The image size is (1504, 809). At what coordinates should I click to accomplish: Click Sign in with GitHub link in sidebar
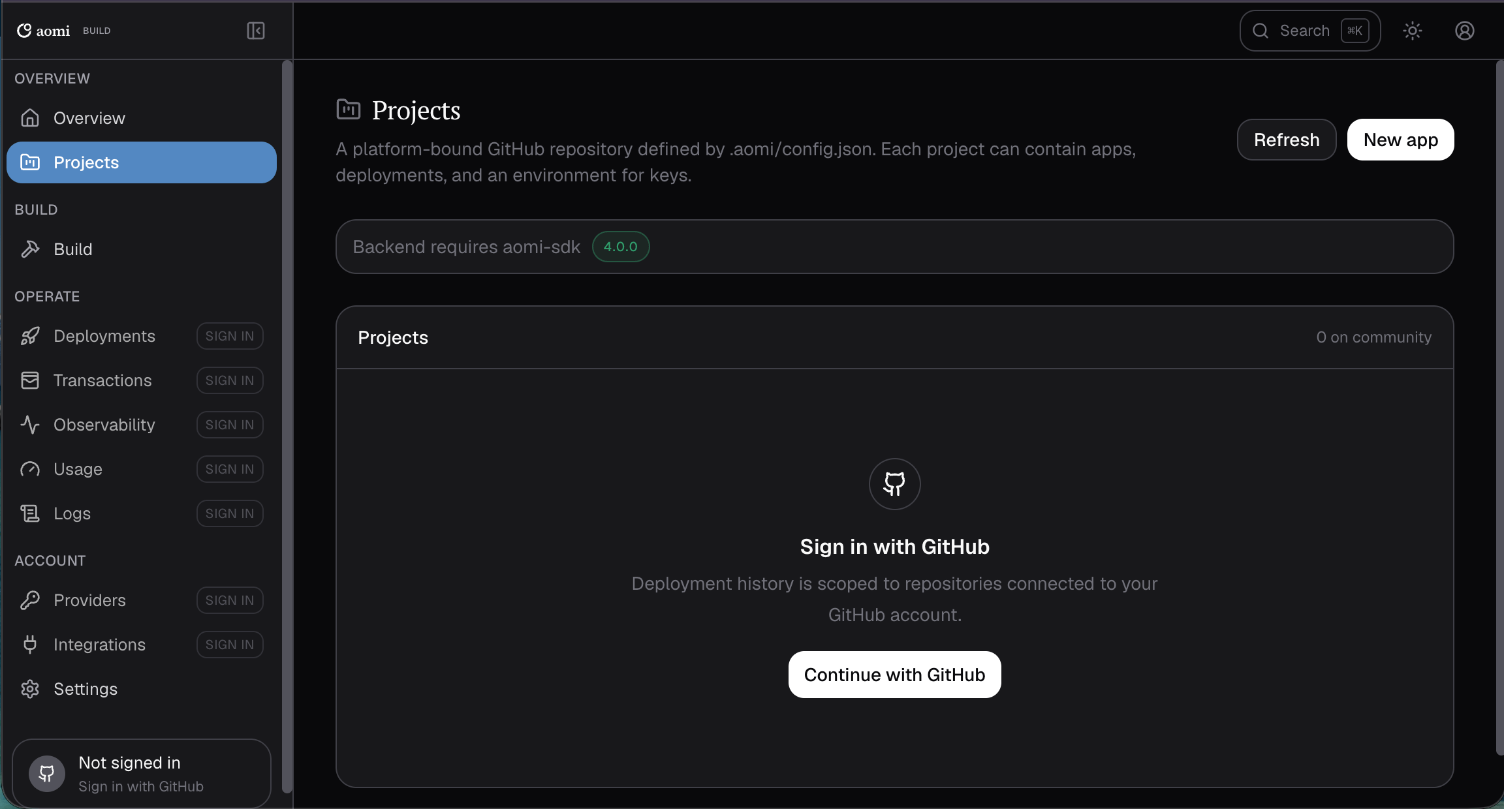(141, 786)
